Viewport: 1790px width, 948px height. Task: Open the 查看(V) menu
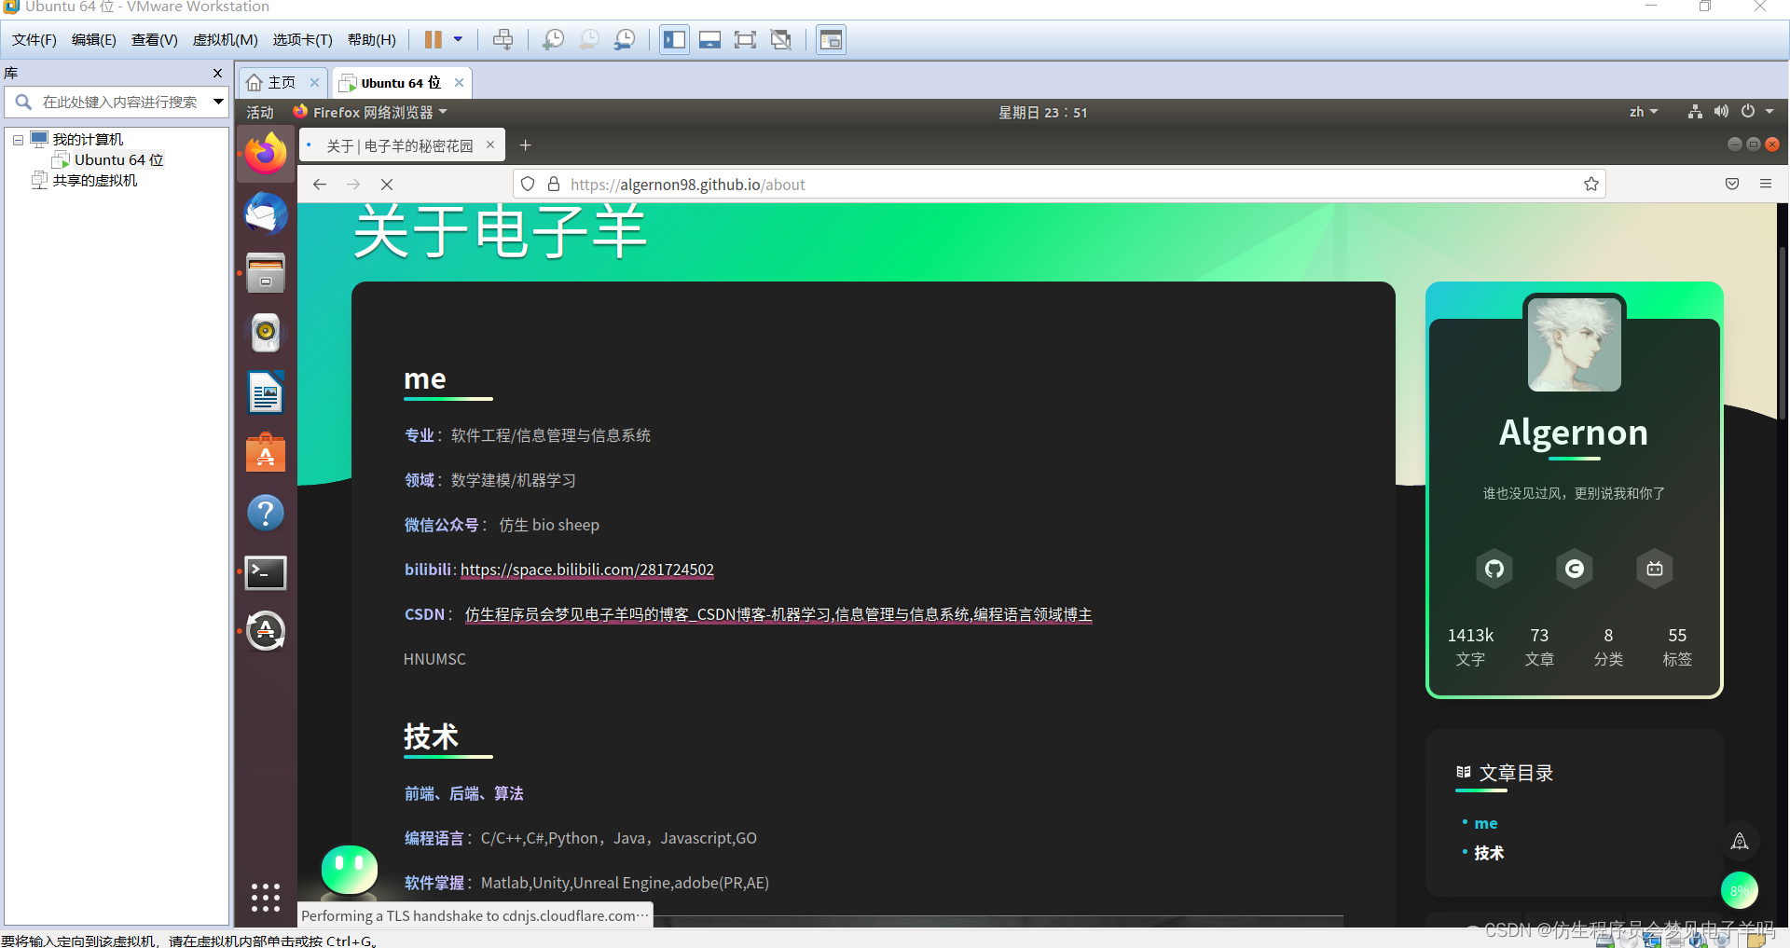coord(155,40)
